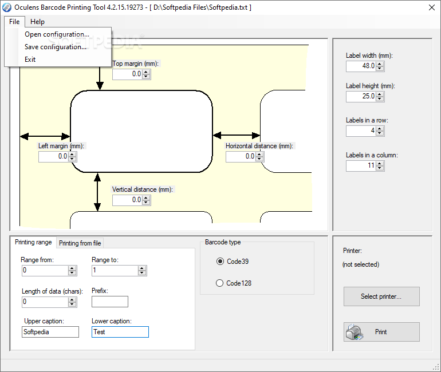
Task: Click the Upper caption field containing Softpedia
Action: [x=50, y=332]
